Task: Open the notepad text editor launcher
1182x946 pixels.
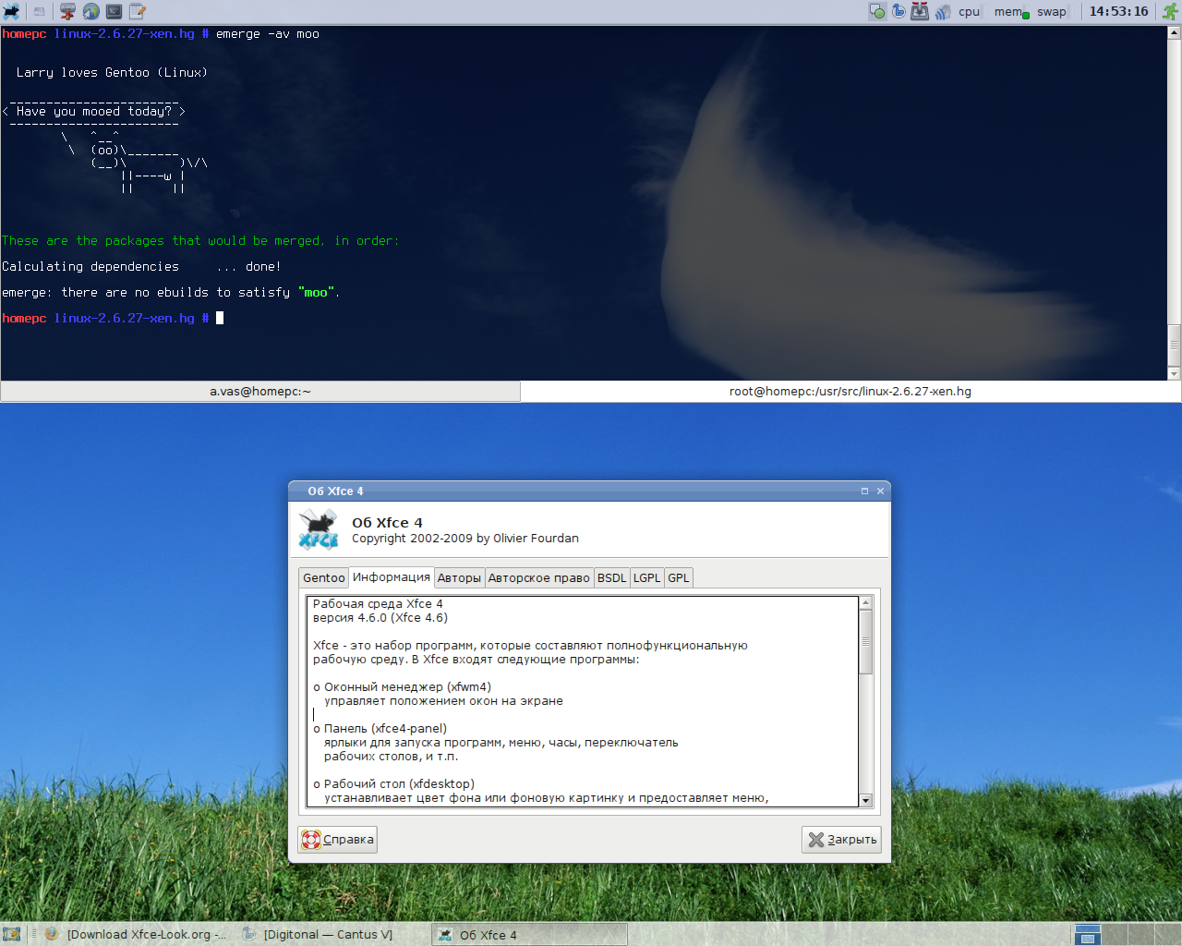Action: (x=138, y=11)
